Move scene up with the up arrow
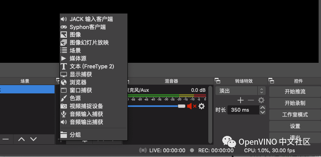 22,139
